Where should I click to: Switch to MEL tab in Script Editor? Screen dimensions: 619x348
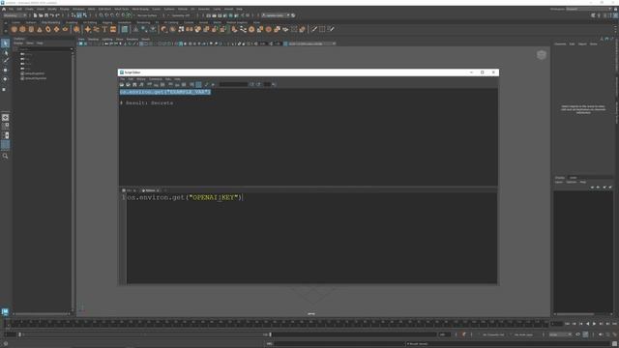[x=129, y=190]
